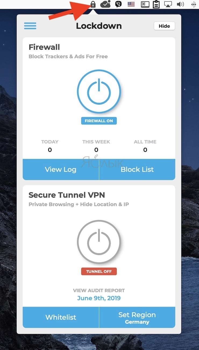Open Set Region Germany selector
This screenshot has height=350, width=199.
click(x=137, y=317)
